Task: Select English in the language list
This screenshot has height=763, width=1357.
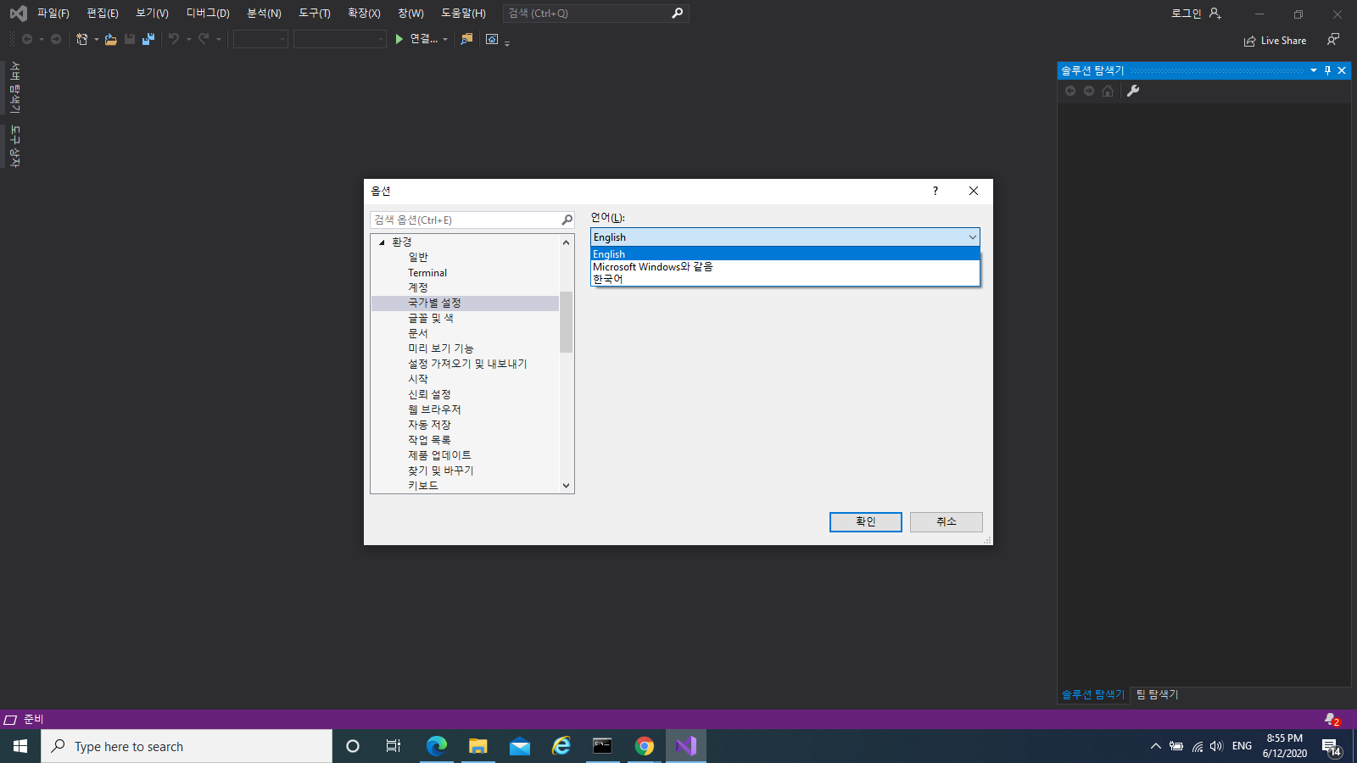Action: [785, 253]
